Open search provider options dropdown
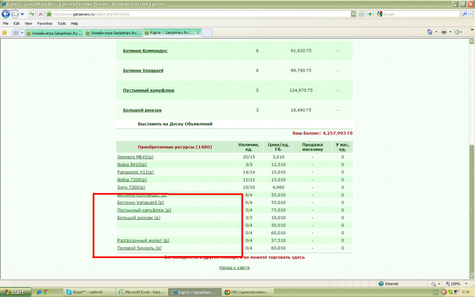This screenshot has width=475, height=297. click(x=471, y=14)
